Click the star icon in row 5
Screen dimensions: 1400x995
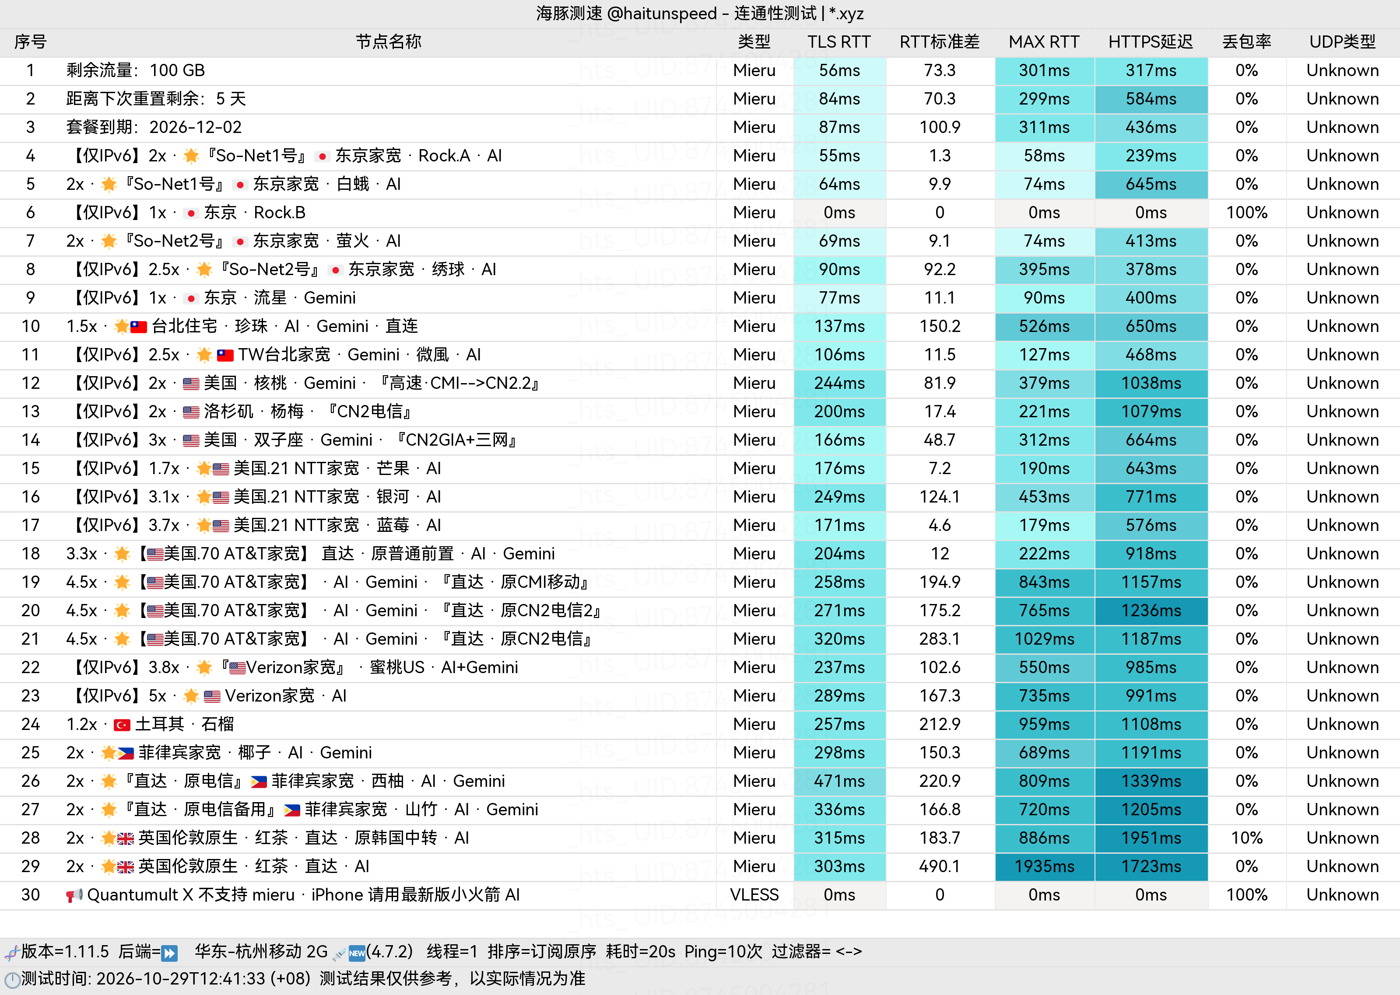click(109, 185)
